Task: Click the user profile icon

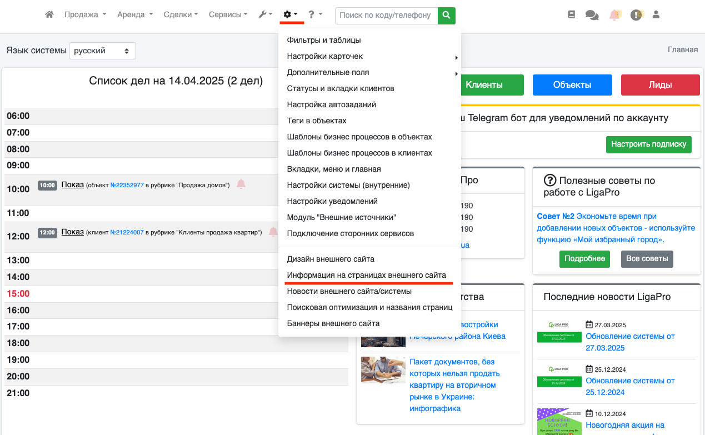Action: pos(656,15)
